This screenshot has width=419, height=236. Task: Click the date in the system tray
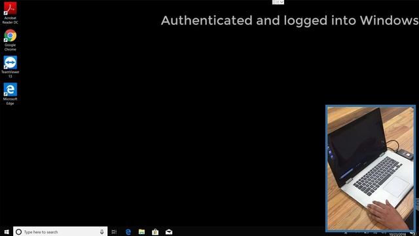[x=397, y=234]
